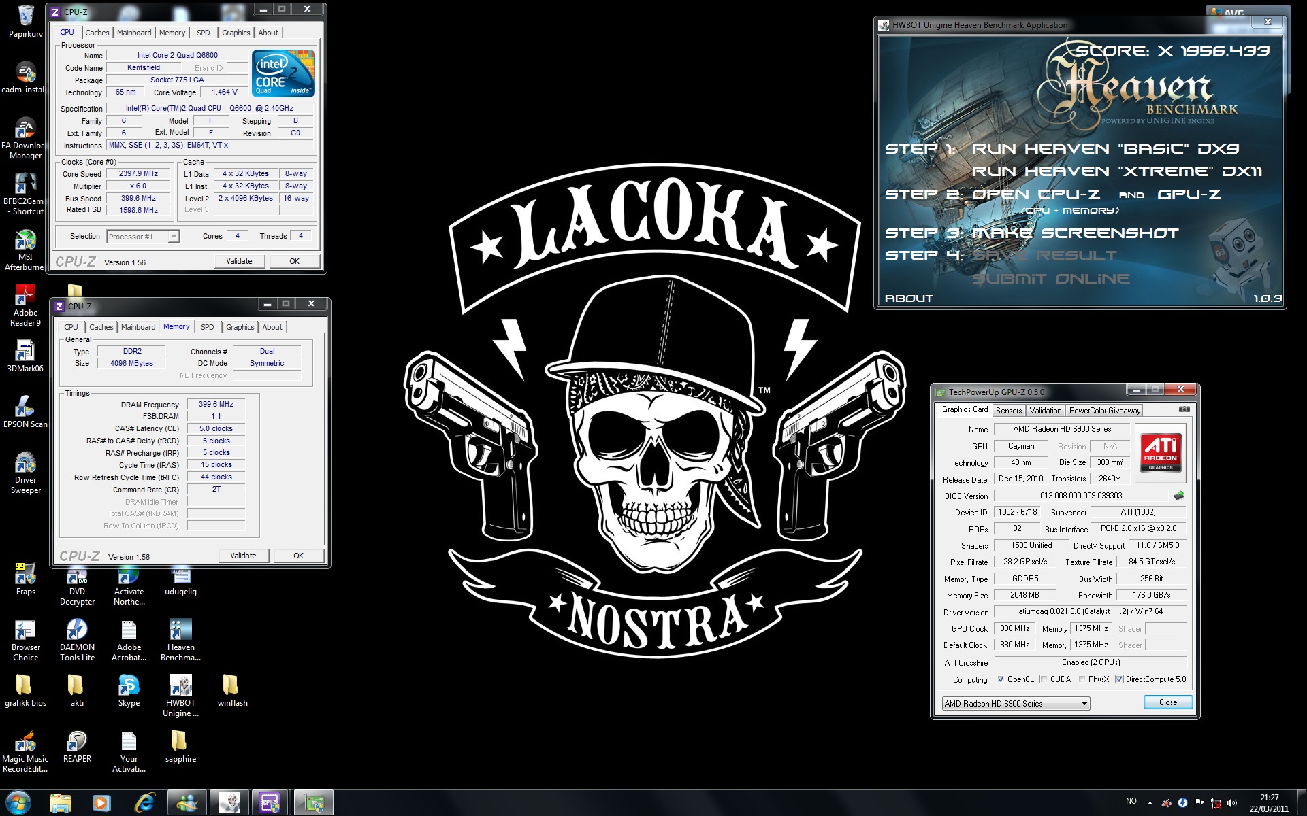Screen dimensions: 1307x816
Task: Open Windows Media Player from the taskbar
Action: coord(101,803)
